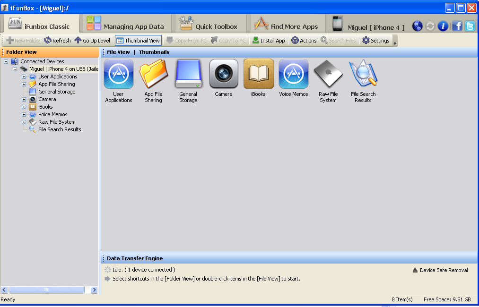Open the Camera thumbnail icon

224,78
